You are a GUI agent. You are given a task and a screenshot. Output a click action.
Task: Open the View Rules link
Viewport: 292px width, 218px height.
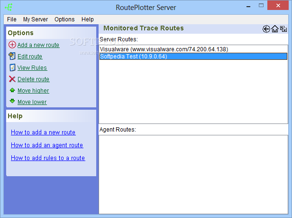(x=32, y=68)
